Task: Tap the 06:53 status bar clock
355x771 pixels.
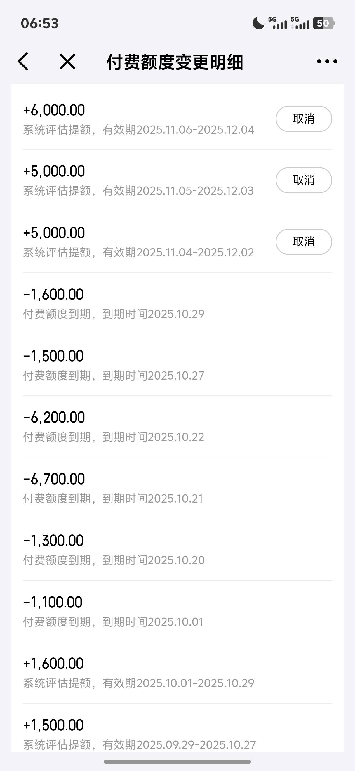Action: 40,23
